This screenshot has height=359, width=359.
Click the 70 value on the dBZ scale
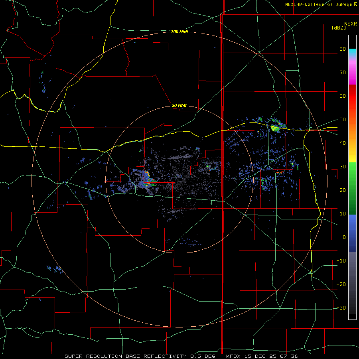[343, 73]
